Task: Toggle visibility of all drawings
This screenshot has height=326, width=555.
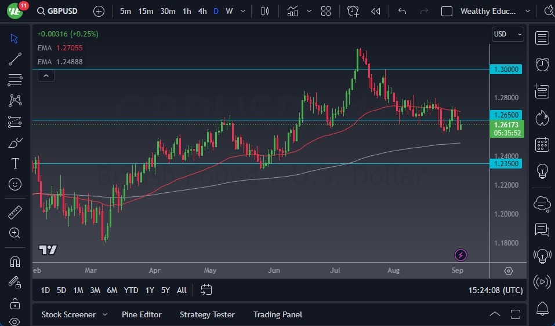Action: click(x=15, y=321)
